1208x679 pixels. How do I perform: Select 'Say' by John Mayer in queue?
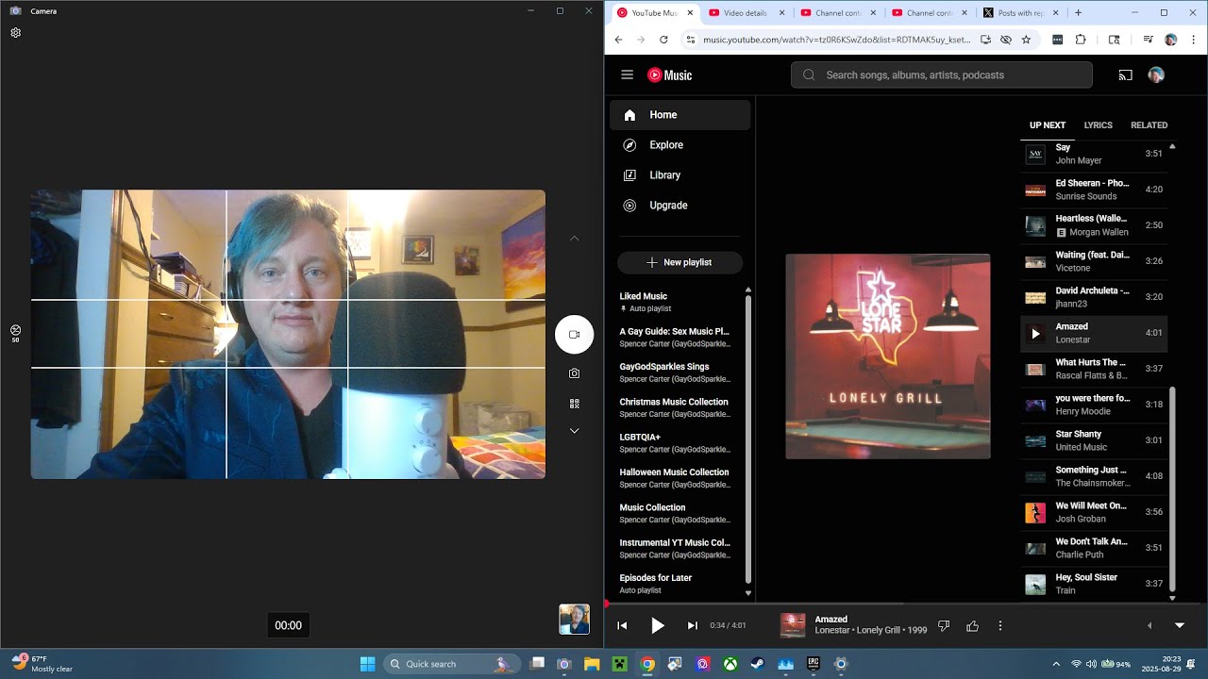(1094, 154)
